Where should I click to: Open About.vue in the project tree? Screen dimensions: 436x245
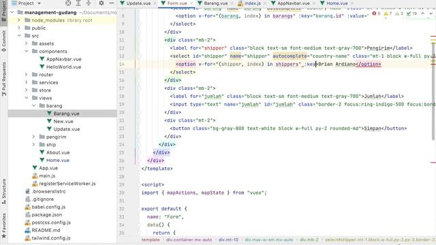(x=58, y=152)
